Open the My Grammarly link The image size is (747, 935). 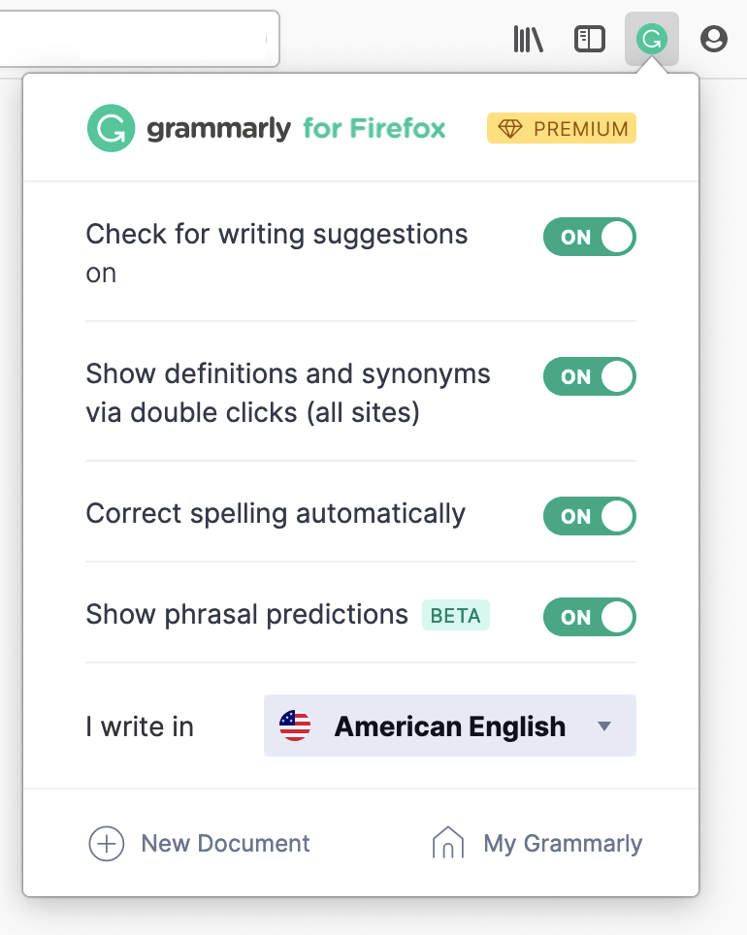click(x=563, y=844)
